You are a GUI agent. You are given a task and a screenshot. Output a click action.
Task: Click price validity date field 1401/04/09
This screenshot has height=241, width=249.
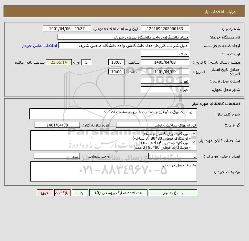coord(165,71)
